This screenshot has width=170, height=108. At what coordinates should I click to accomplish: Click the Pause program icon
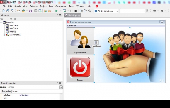pos(72,11)
